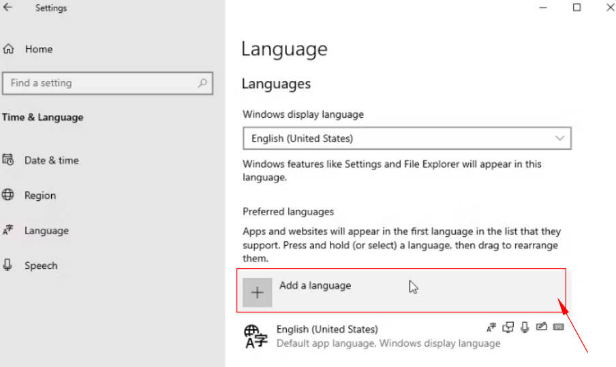Click the text-to-speech icon beside English
This screenshot has height=367, width=616.
[x=508, y=328]
